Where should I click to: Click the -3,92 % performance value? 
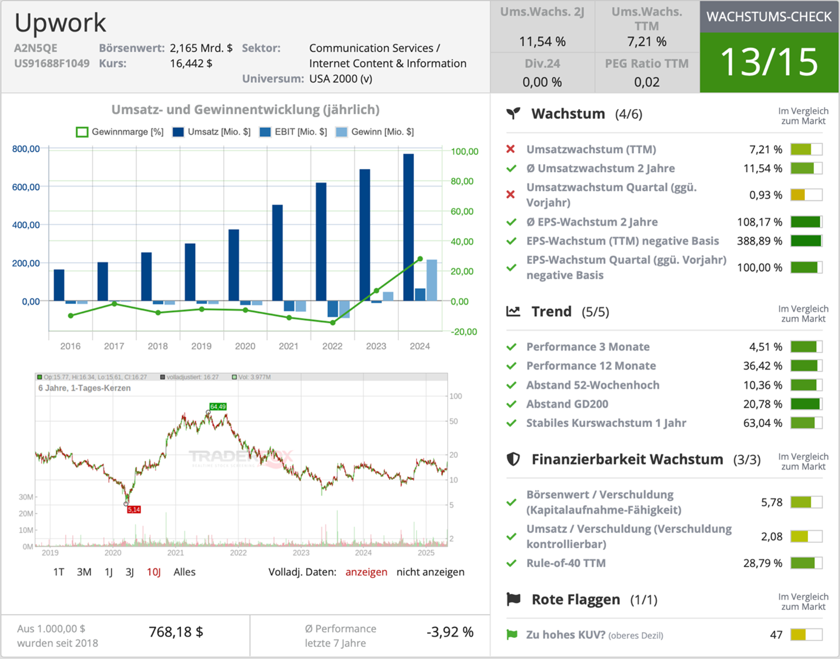point(450,632)
